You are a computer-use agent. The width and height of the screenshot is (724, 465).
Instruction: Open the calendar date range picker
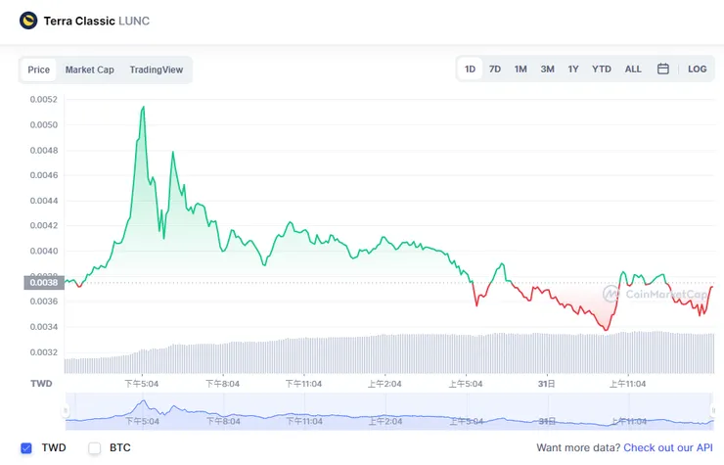(662, 70)
